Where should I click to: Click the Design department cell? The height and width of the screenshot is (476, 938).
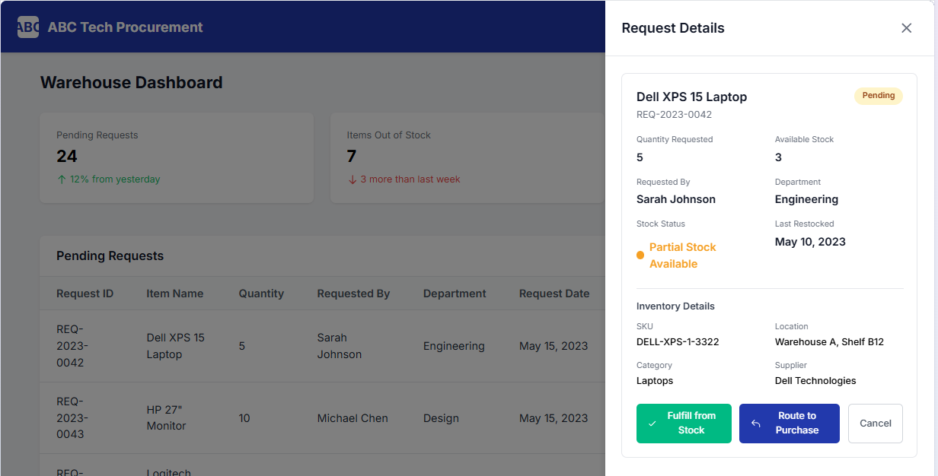(441, 418)
